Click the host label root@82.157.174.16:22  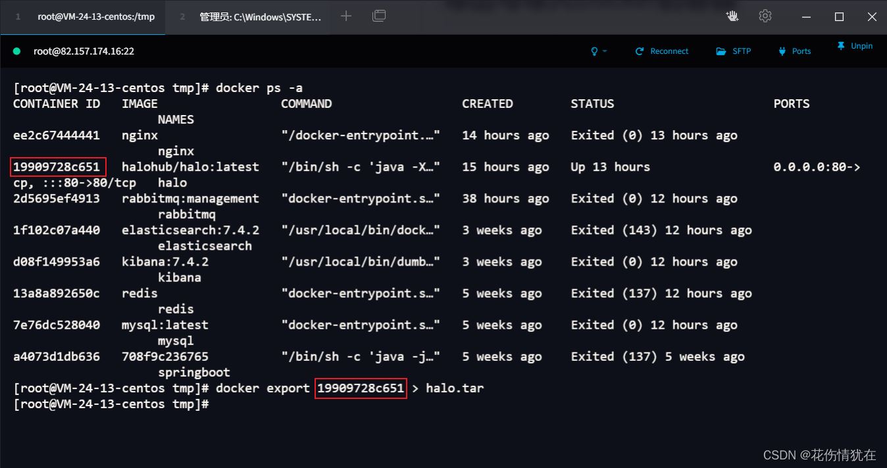tap(84, 51)
